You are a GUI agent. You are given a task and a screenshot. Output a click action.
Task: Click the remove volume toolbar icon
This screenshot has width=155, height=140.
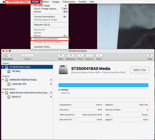pos(31,55)
